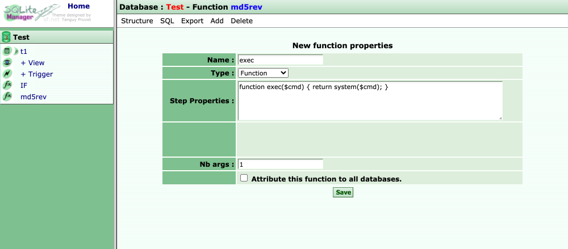Click the small key icon beside t1
This screenshot has height=249, width=568.
coord(16,52)
